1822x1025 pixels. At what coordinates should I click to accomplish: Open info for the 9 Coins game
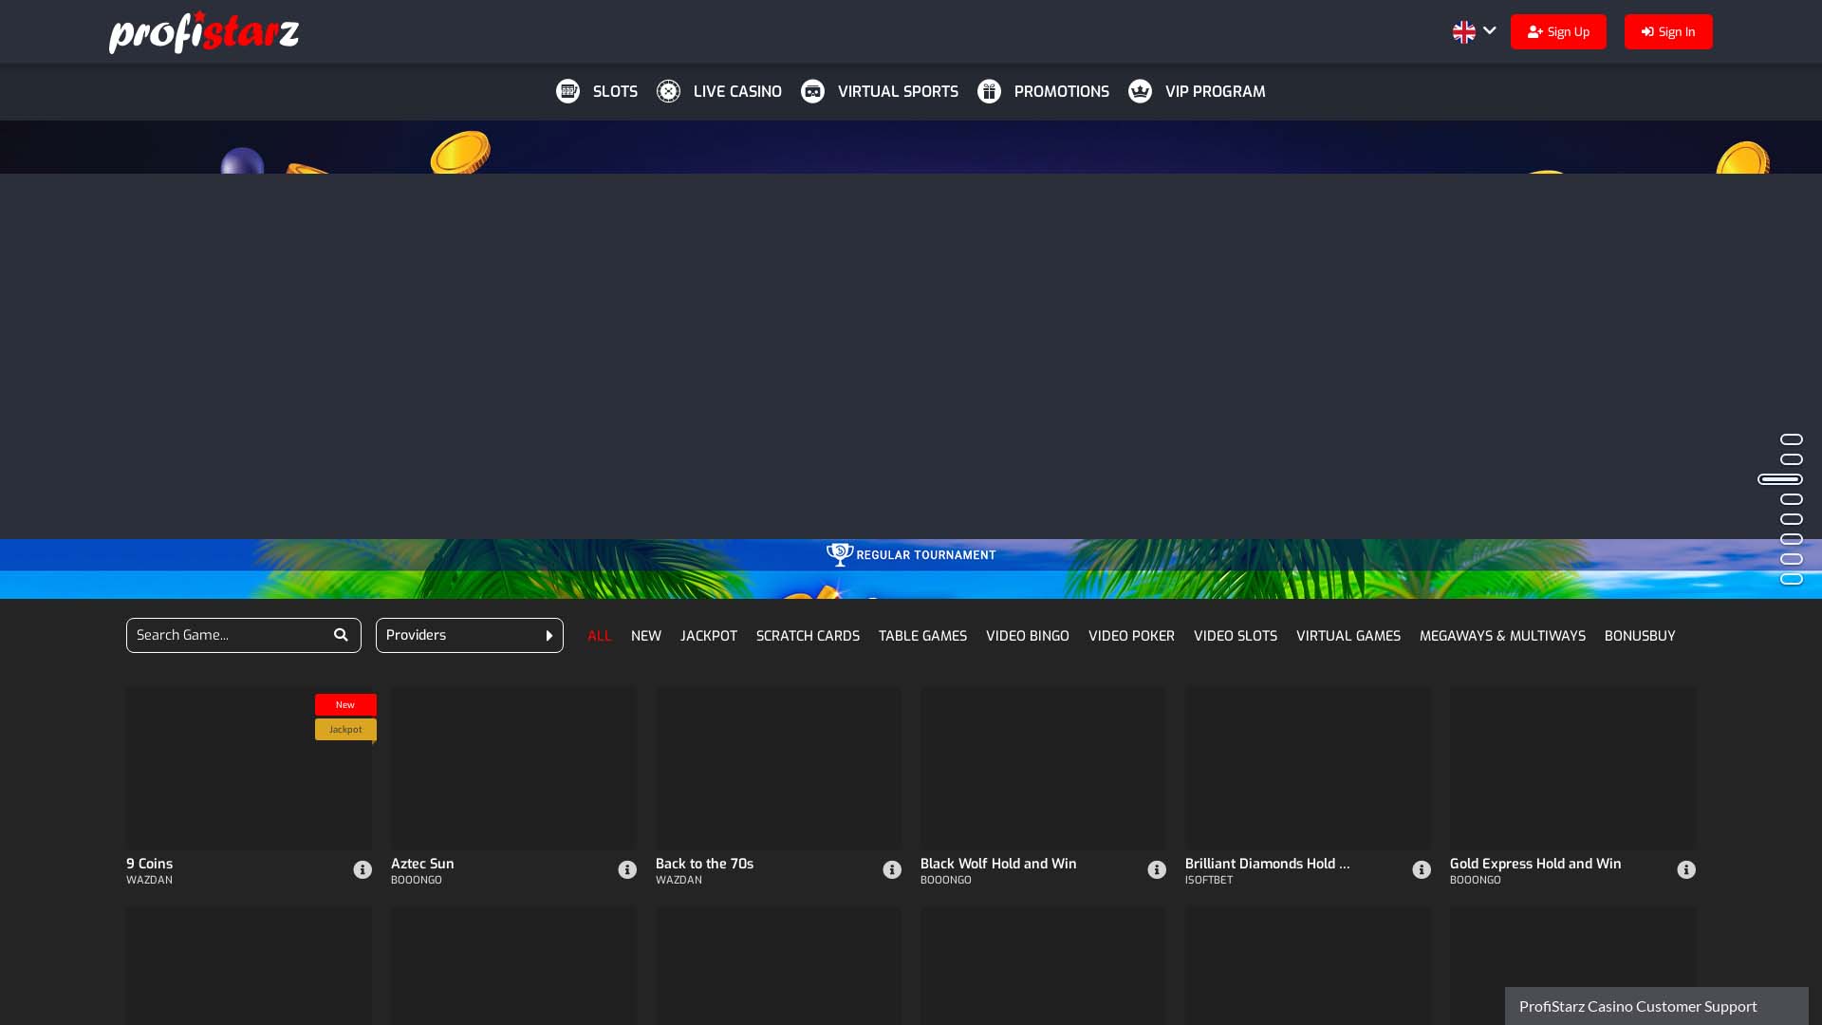click(362, 869)
